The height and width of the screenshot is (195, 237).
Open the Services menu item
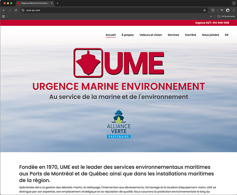173,35
